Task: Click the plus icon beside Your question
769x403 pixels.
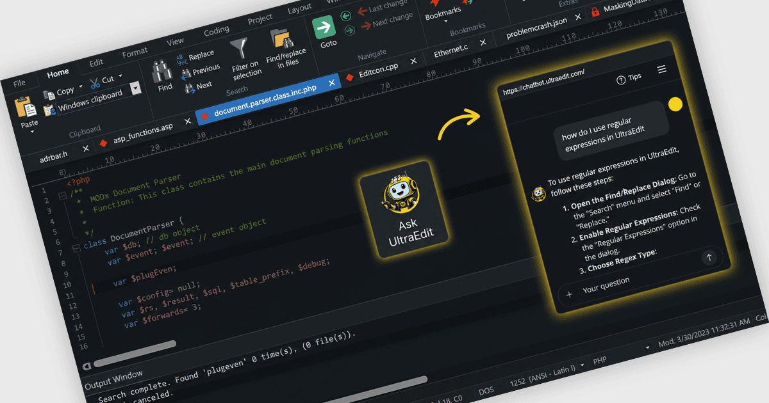Action: tap(569, 295)
